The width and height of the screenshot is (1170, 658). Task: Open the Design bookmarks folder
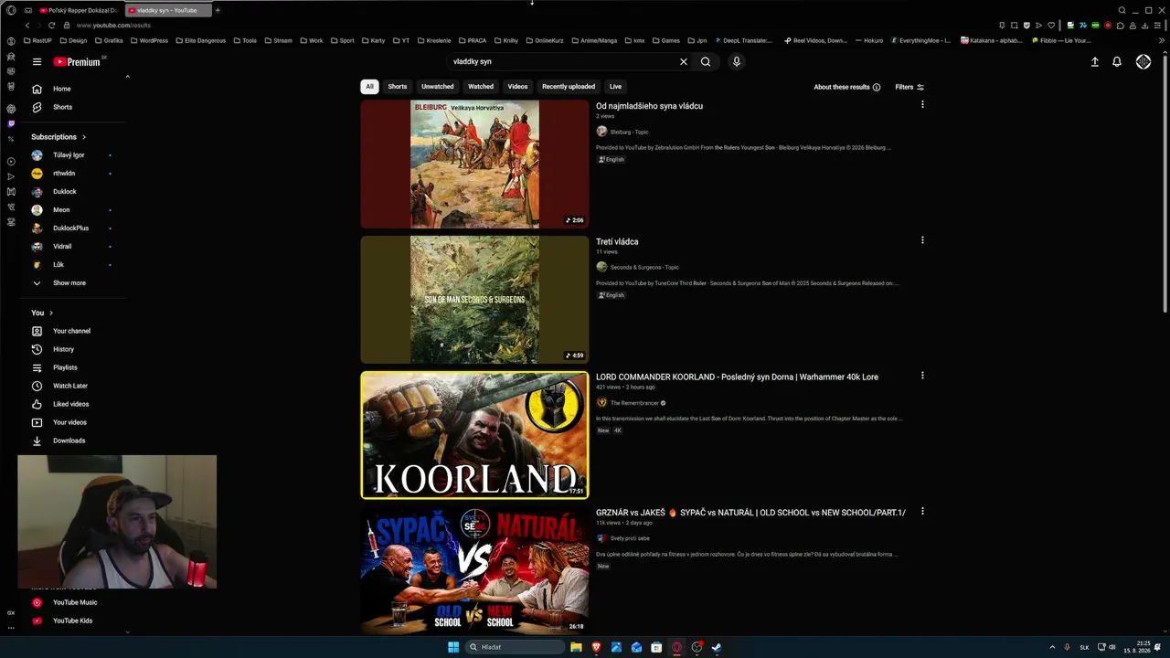point(73,40)
